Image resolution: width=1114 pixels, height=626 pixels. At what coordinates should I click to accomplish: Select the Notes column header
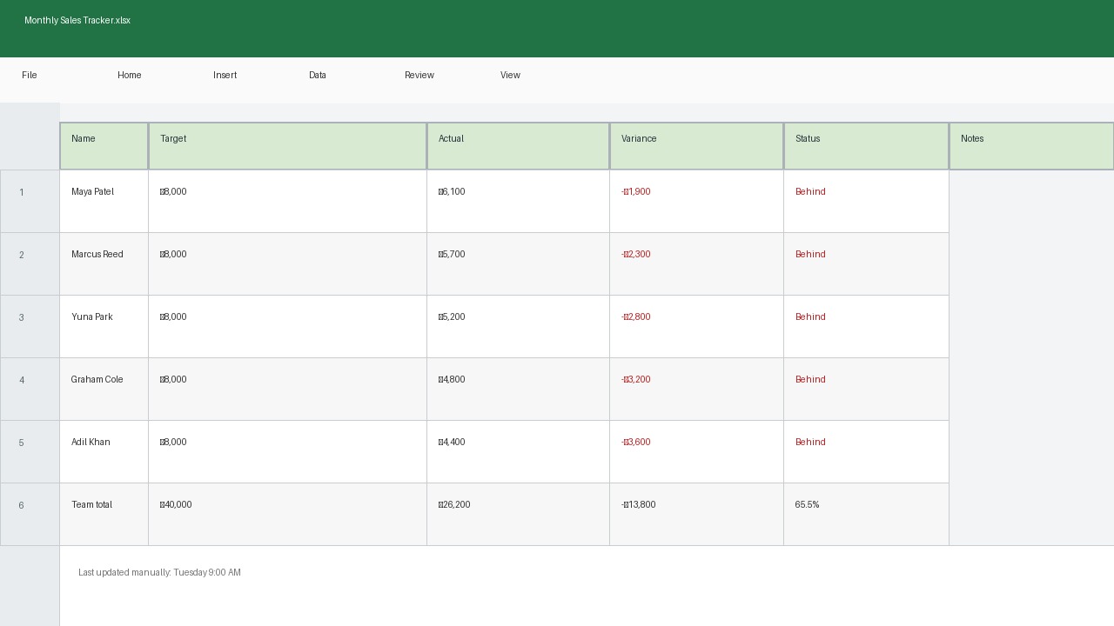[1031, 146]
